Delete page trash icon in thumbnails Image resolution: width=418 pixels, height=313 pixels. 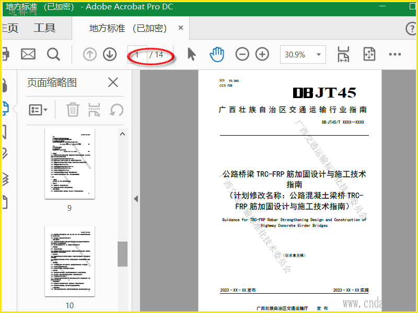(73, 110)
